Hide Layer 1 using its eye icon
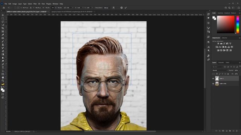This screenshot has width=241, height=135. (213, 78)
